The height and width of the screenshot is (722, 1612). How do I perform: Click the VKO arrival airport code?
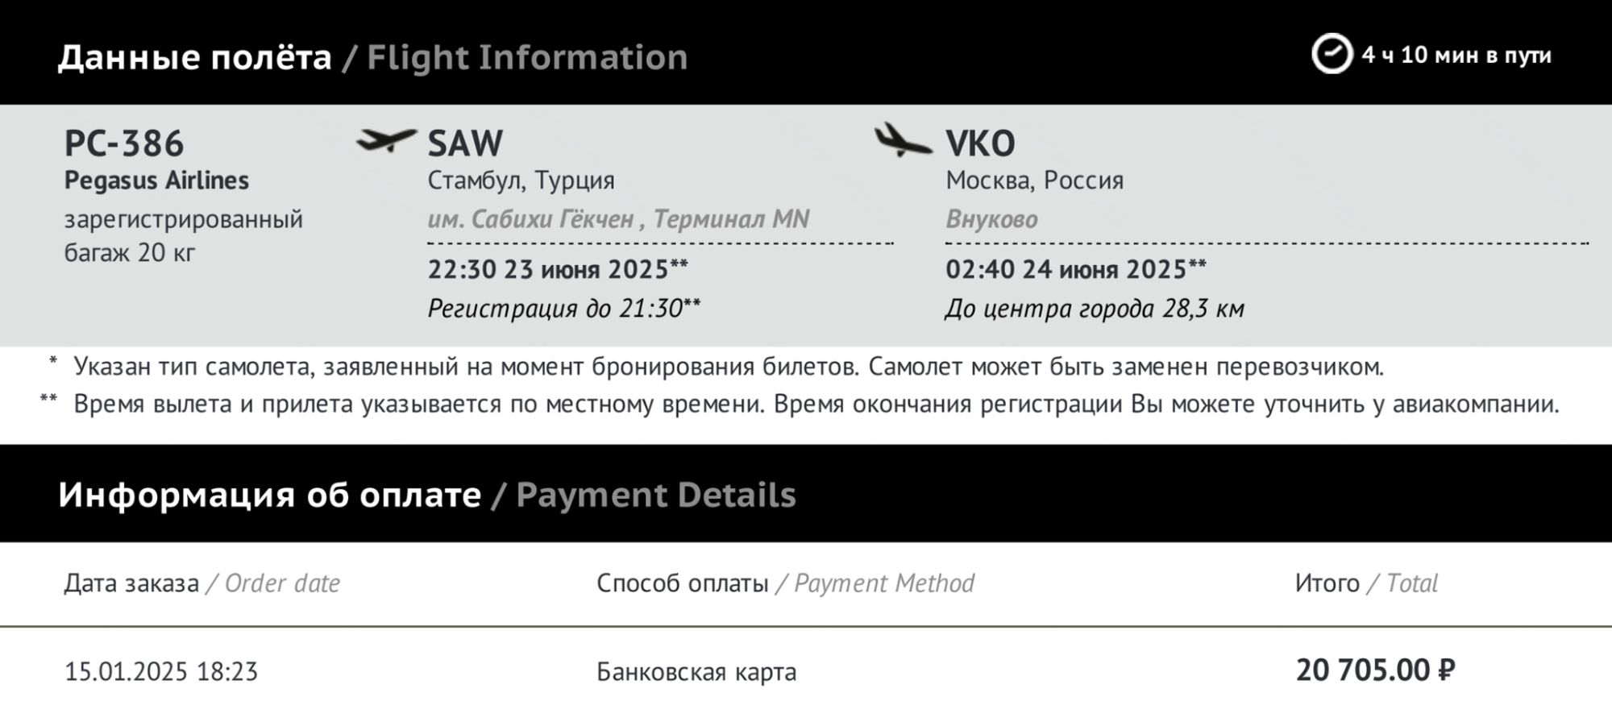point(980,143)
